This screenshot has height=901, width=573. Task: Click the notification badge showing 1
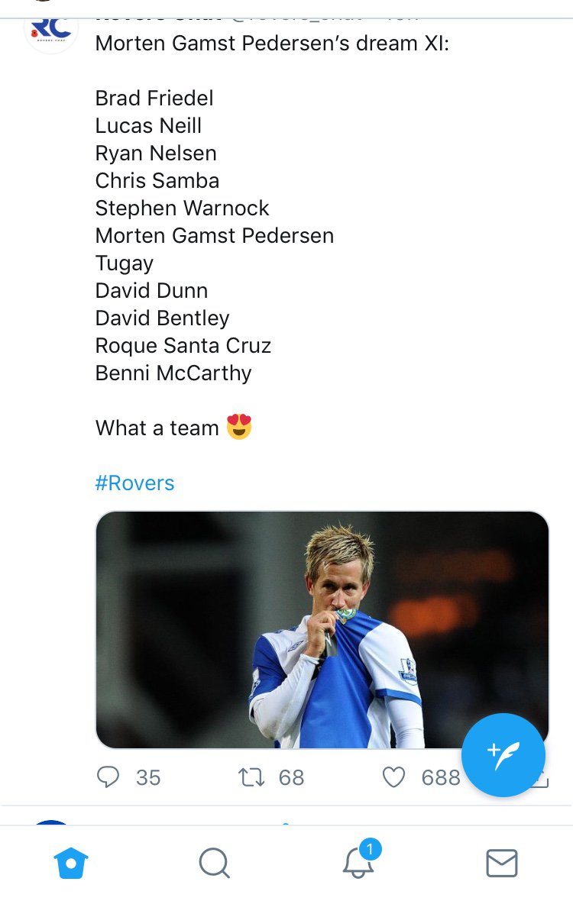pyautogui.click(x=370, y=849)
